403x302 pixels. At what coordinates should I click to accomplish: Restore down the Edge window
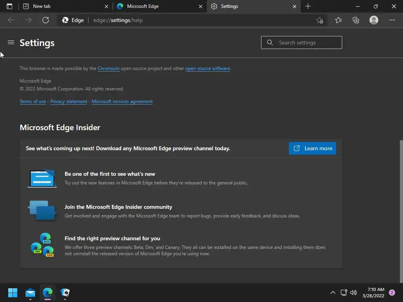pyautogui.click(x=376, y=6)
